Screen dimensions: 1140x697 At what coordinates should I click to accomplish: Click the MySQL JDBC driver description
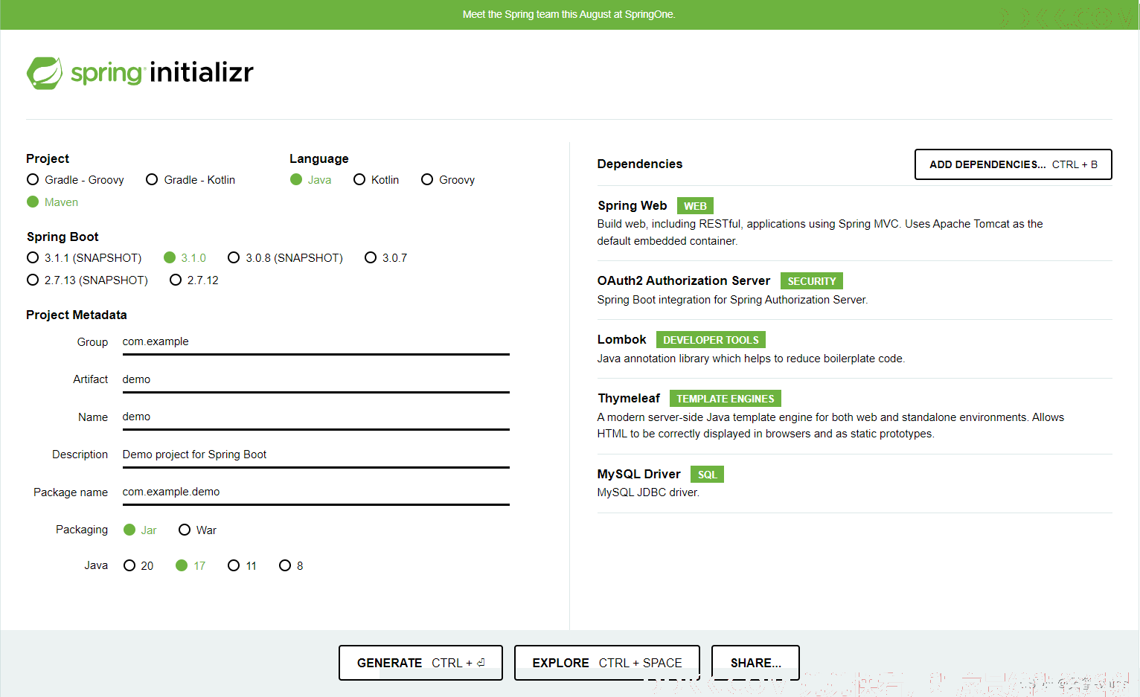coord(648,492)
